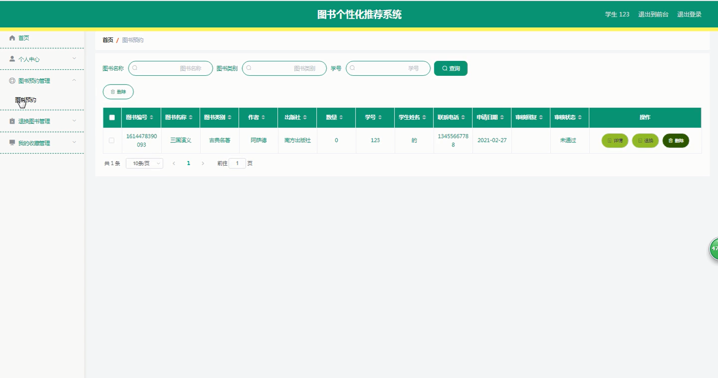This screenshot has height=378, width=718.
Task: Collapse the 图书预约管理 chevron
Action: (x=74, y=81)
